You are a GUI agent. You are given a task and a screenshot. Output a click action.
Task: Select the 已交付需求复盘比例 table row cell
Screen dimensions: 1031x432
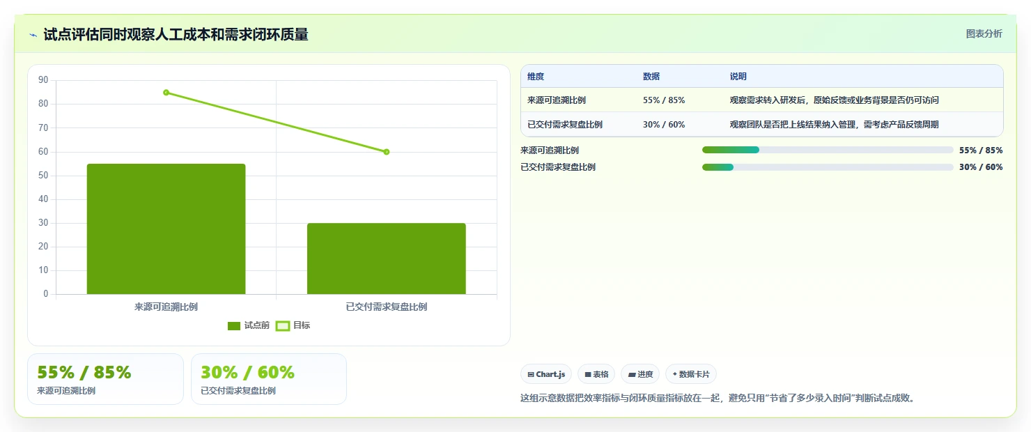pos(565,125)
